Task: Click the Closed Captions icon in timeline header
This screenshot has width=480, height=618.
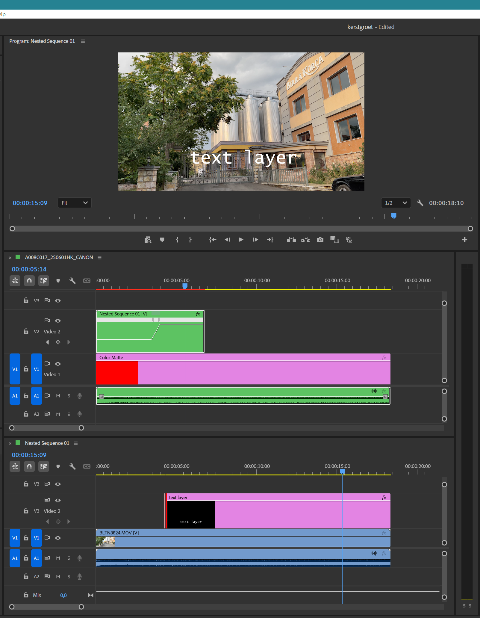Action: pyautogui.click(x=87, y=281)
